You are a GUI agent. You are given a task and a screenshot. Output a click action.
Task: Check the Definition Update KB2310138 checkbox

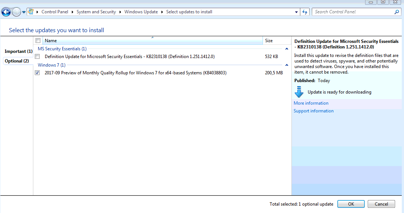pyautogui.click(x=37, y=56)
